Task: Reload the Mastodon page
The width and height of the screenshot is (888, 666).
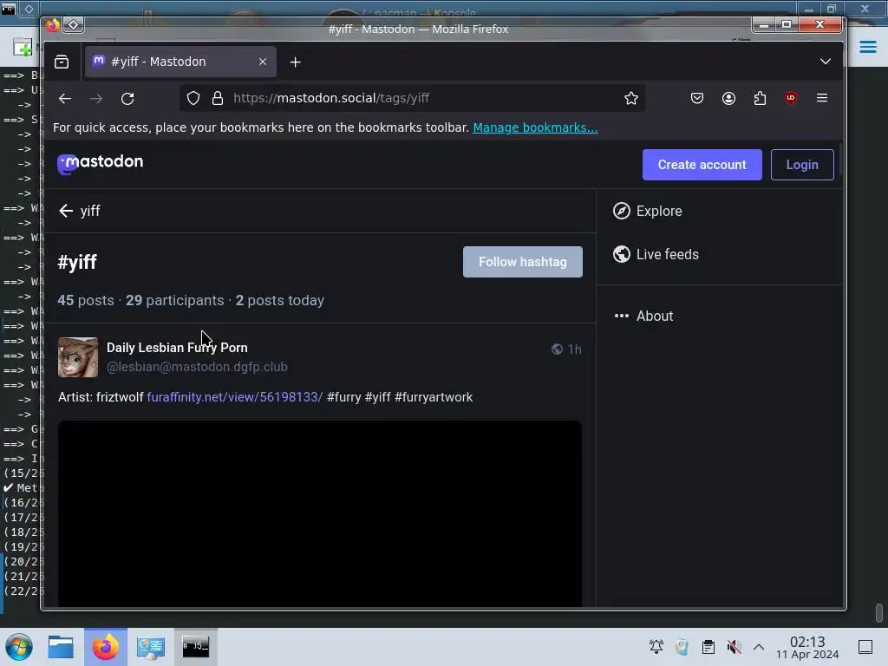Action: tap(127, 99)
